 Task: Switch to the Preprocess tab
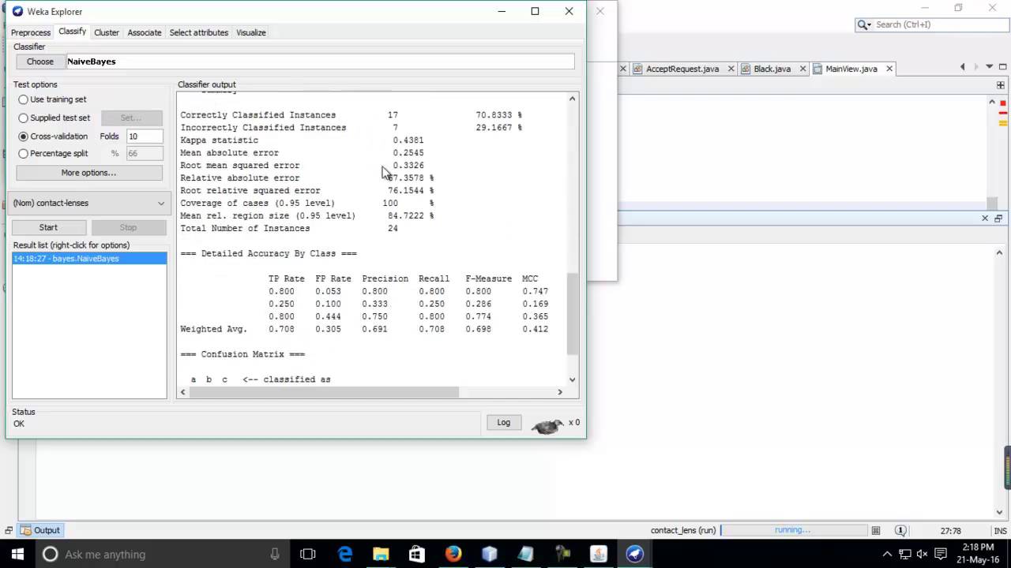tap(31, 32)
